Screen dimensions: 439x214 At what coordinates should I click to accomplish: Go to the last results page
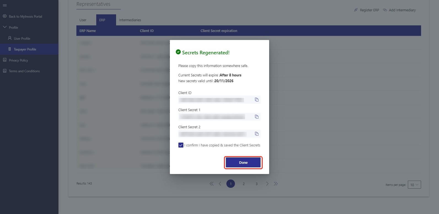click(x=276, y=184)
